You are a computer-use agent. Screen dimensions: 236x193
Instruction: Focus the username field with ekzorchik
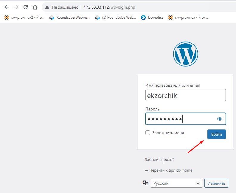click(185, 95)
